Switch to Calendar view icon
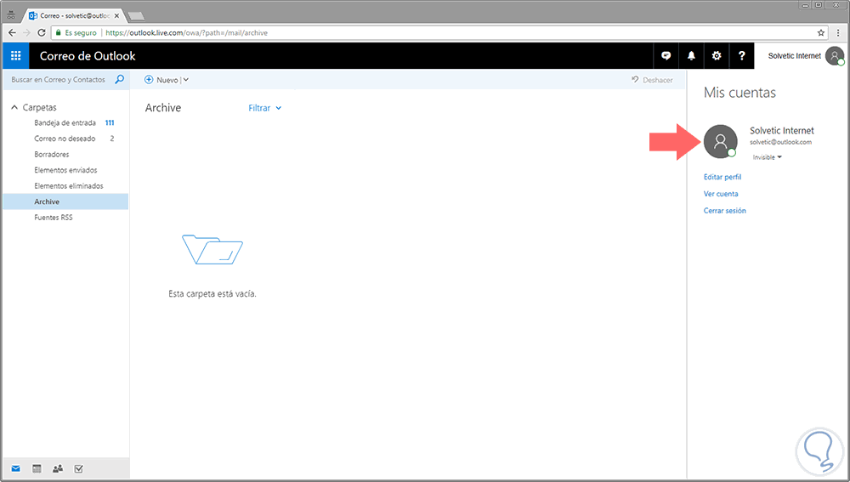 pyautogui.click(x=37, y=468)
